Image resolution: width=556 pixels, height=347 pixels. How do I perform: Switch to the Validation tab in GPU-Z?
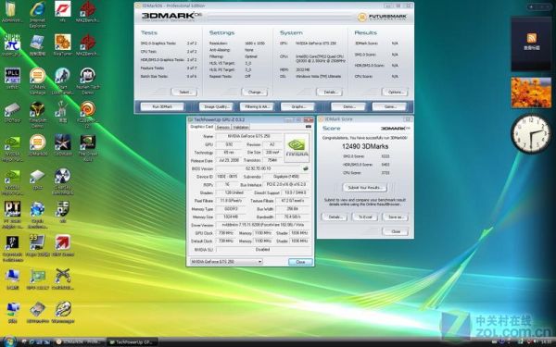241,127
